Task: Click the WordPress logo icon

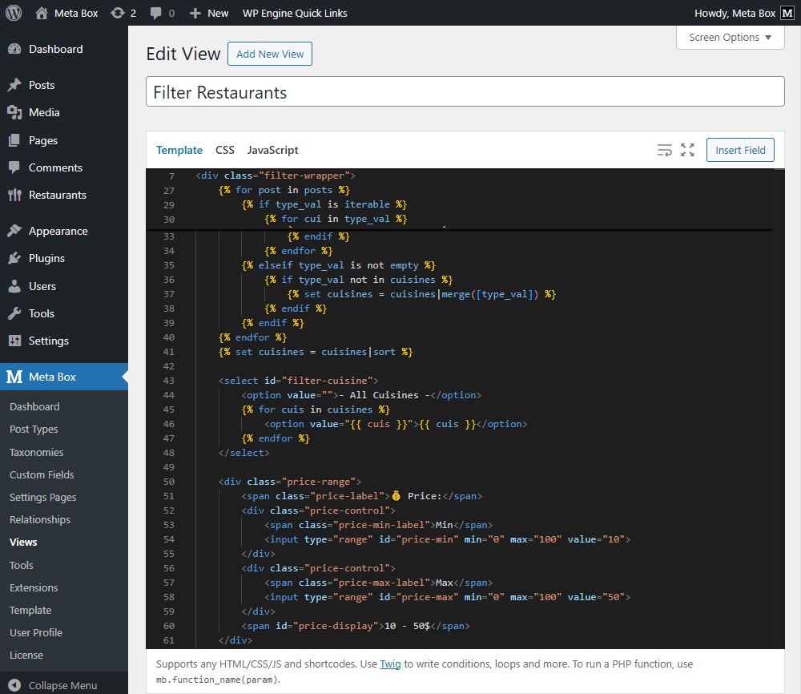Action: (x=14, y=13)
